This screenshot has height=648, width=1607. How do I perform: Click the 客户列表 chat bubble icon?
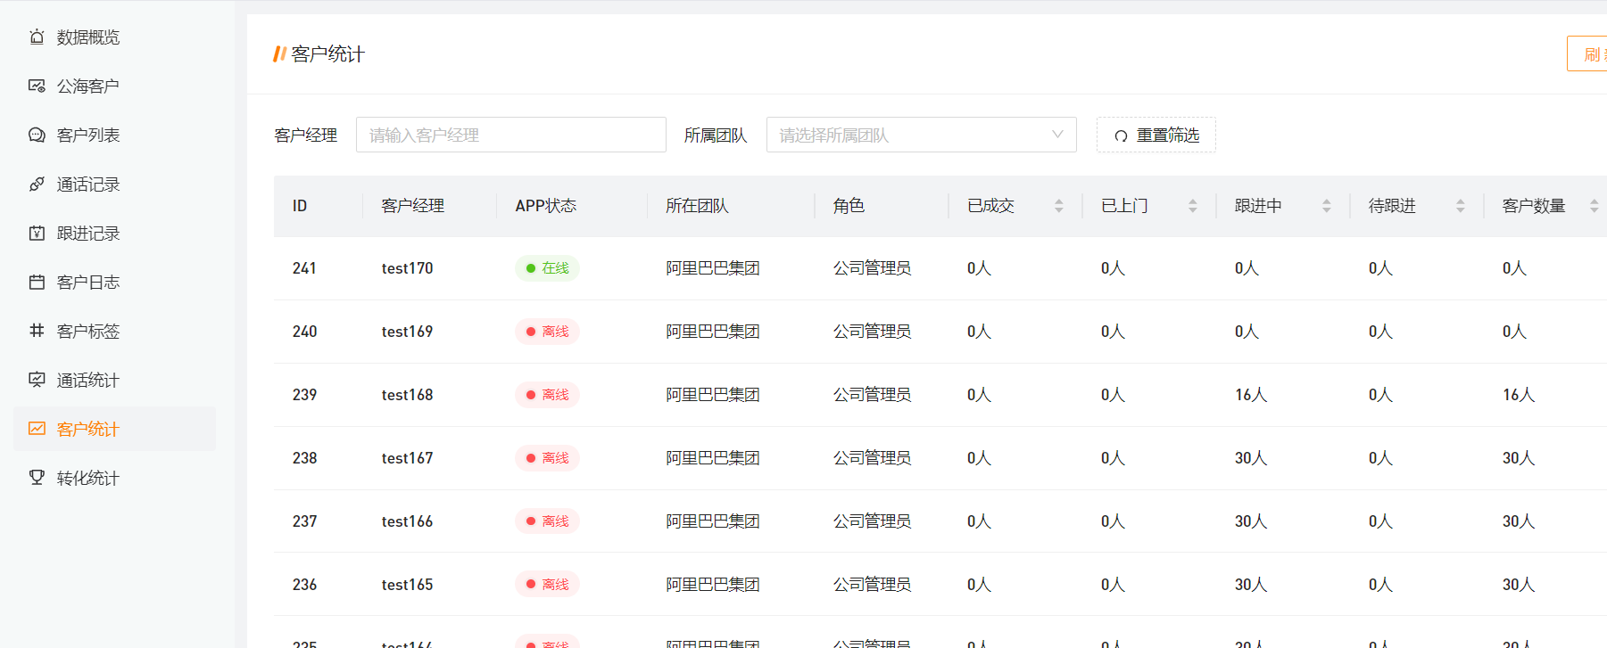tap(37, 135)
